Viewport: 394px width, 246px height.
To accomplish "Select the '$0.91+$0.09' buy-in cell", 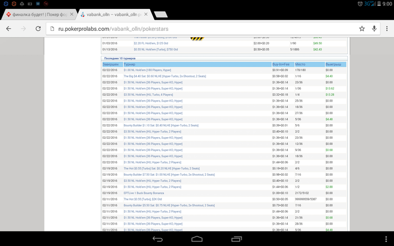I will [280, 70].
